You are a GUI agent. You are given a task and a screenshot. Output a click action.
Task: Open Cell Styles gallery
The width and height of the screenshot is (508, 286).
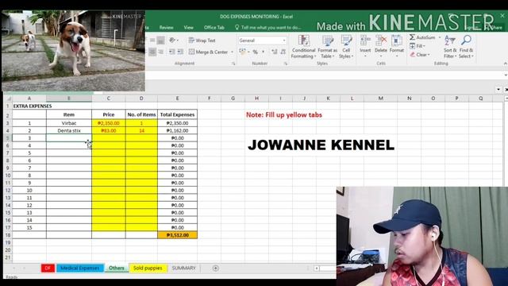(x=346, y=47)
